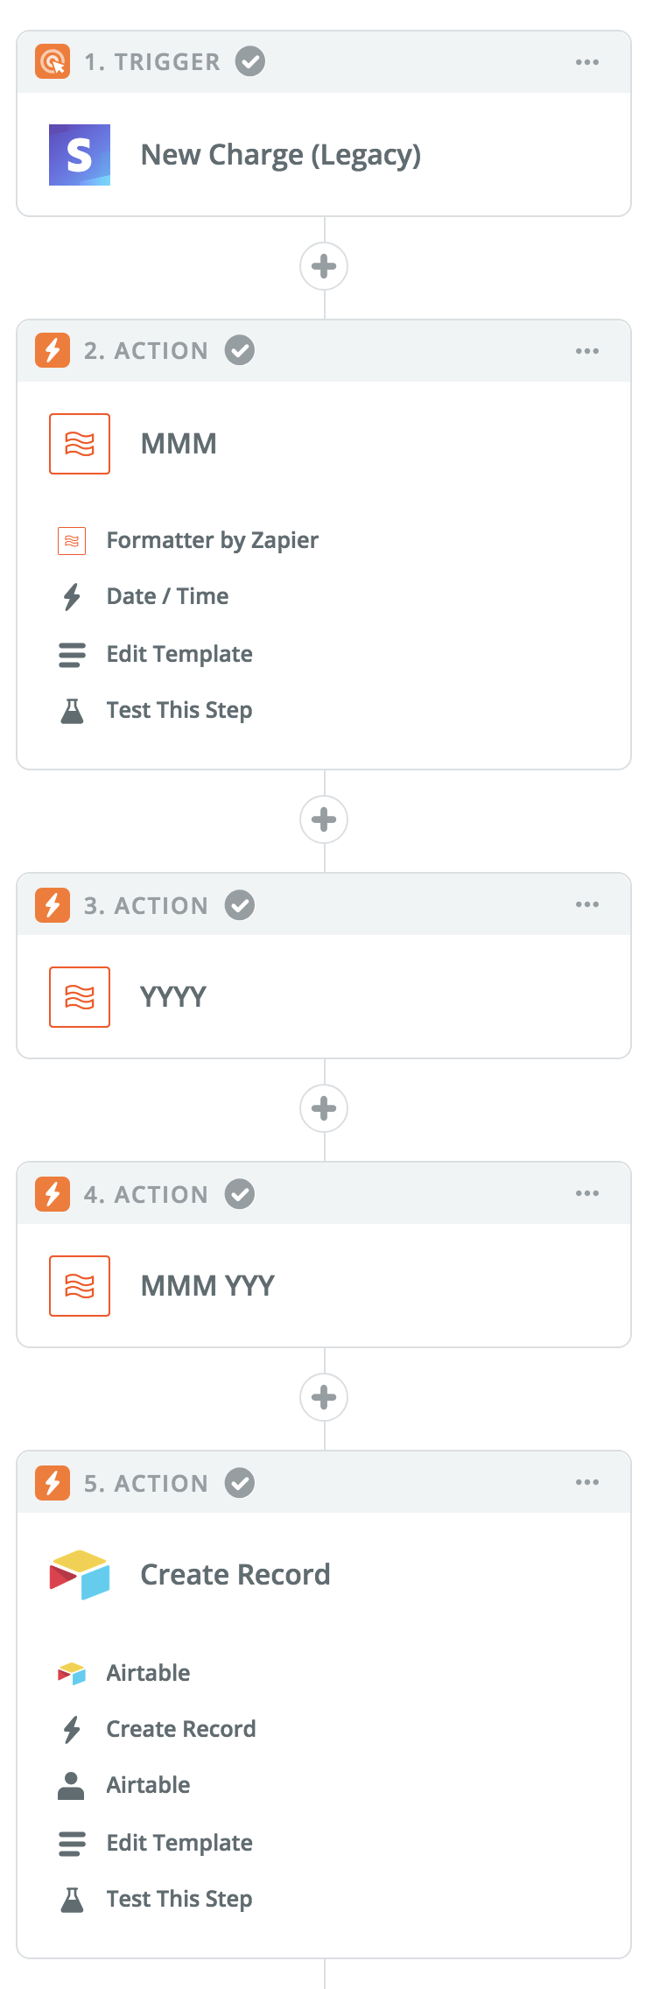
Task: Open the three-dot menu for step 1 trigger
Action: [587, 62]
